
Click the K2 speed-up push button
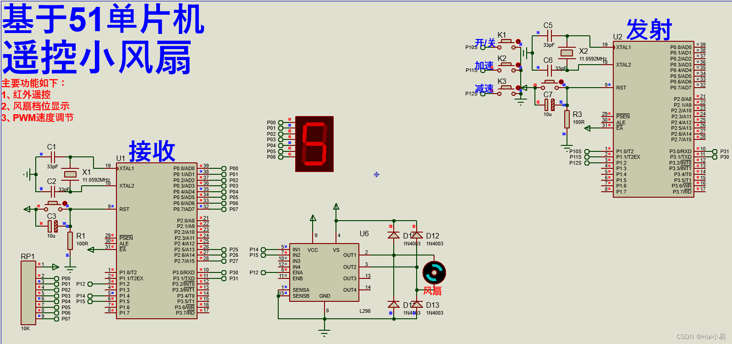(x=506, y=67)
